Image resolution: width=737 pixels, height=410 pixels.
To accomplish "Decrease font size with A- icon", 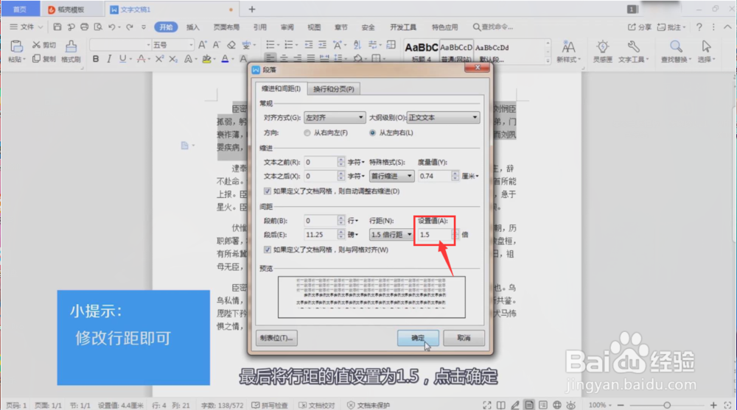I will (x=216, y=45).
